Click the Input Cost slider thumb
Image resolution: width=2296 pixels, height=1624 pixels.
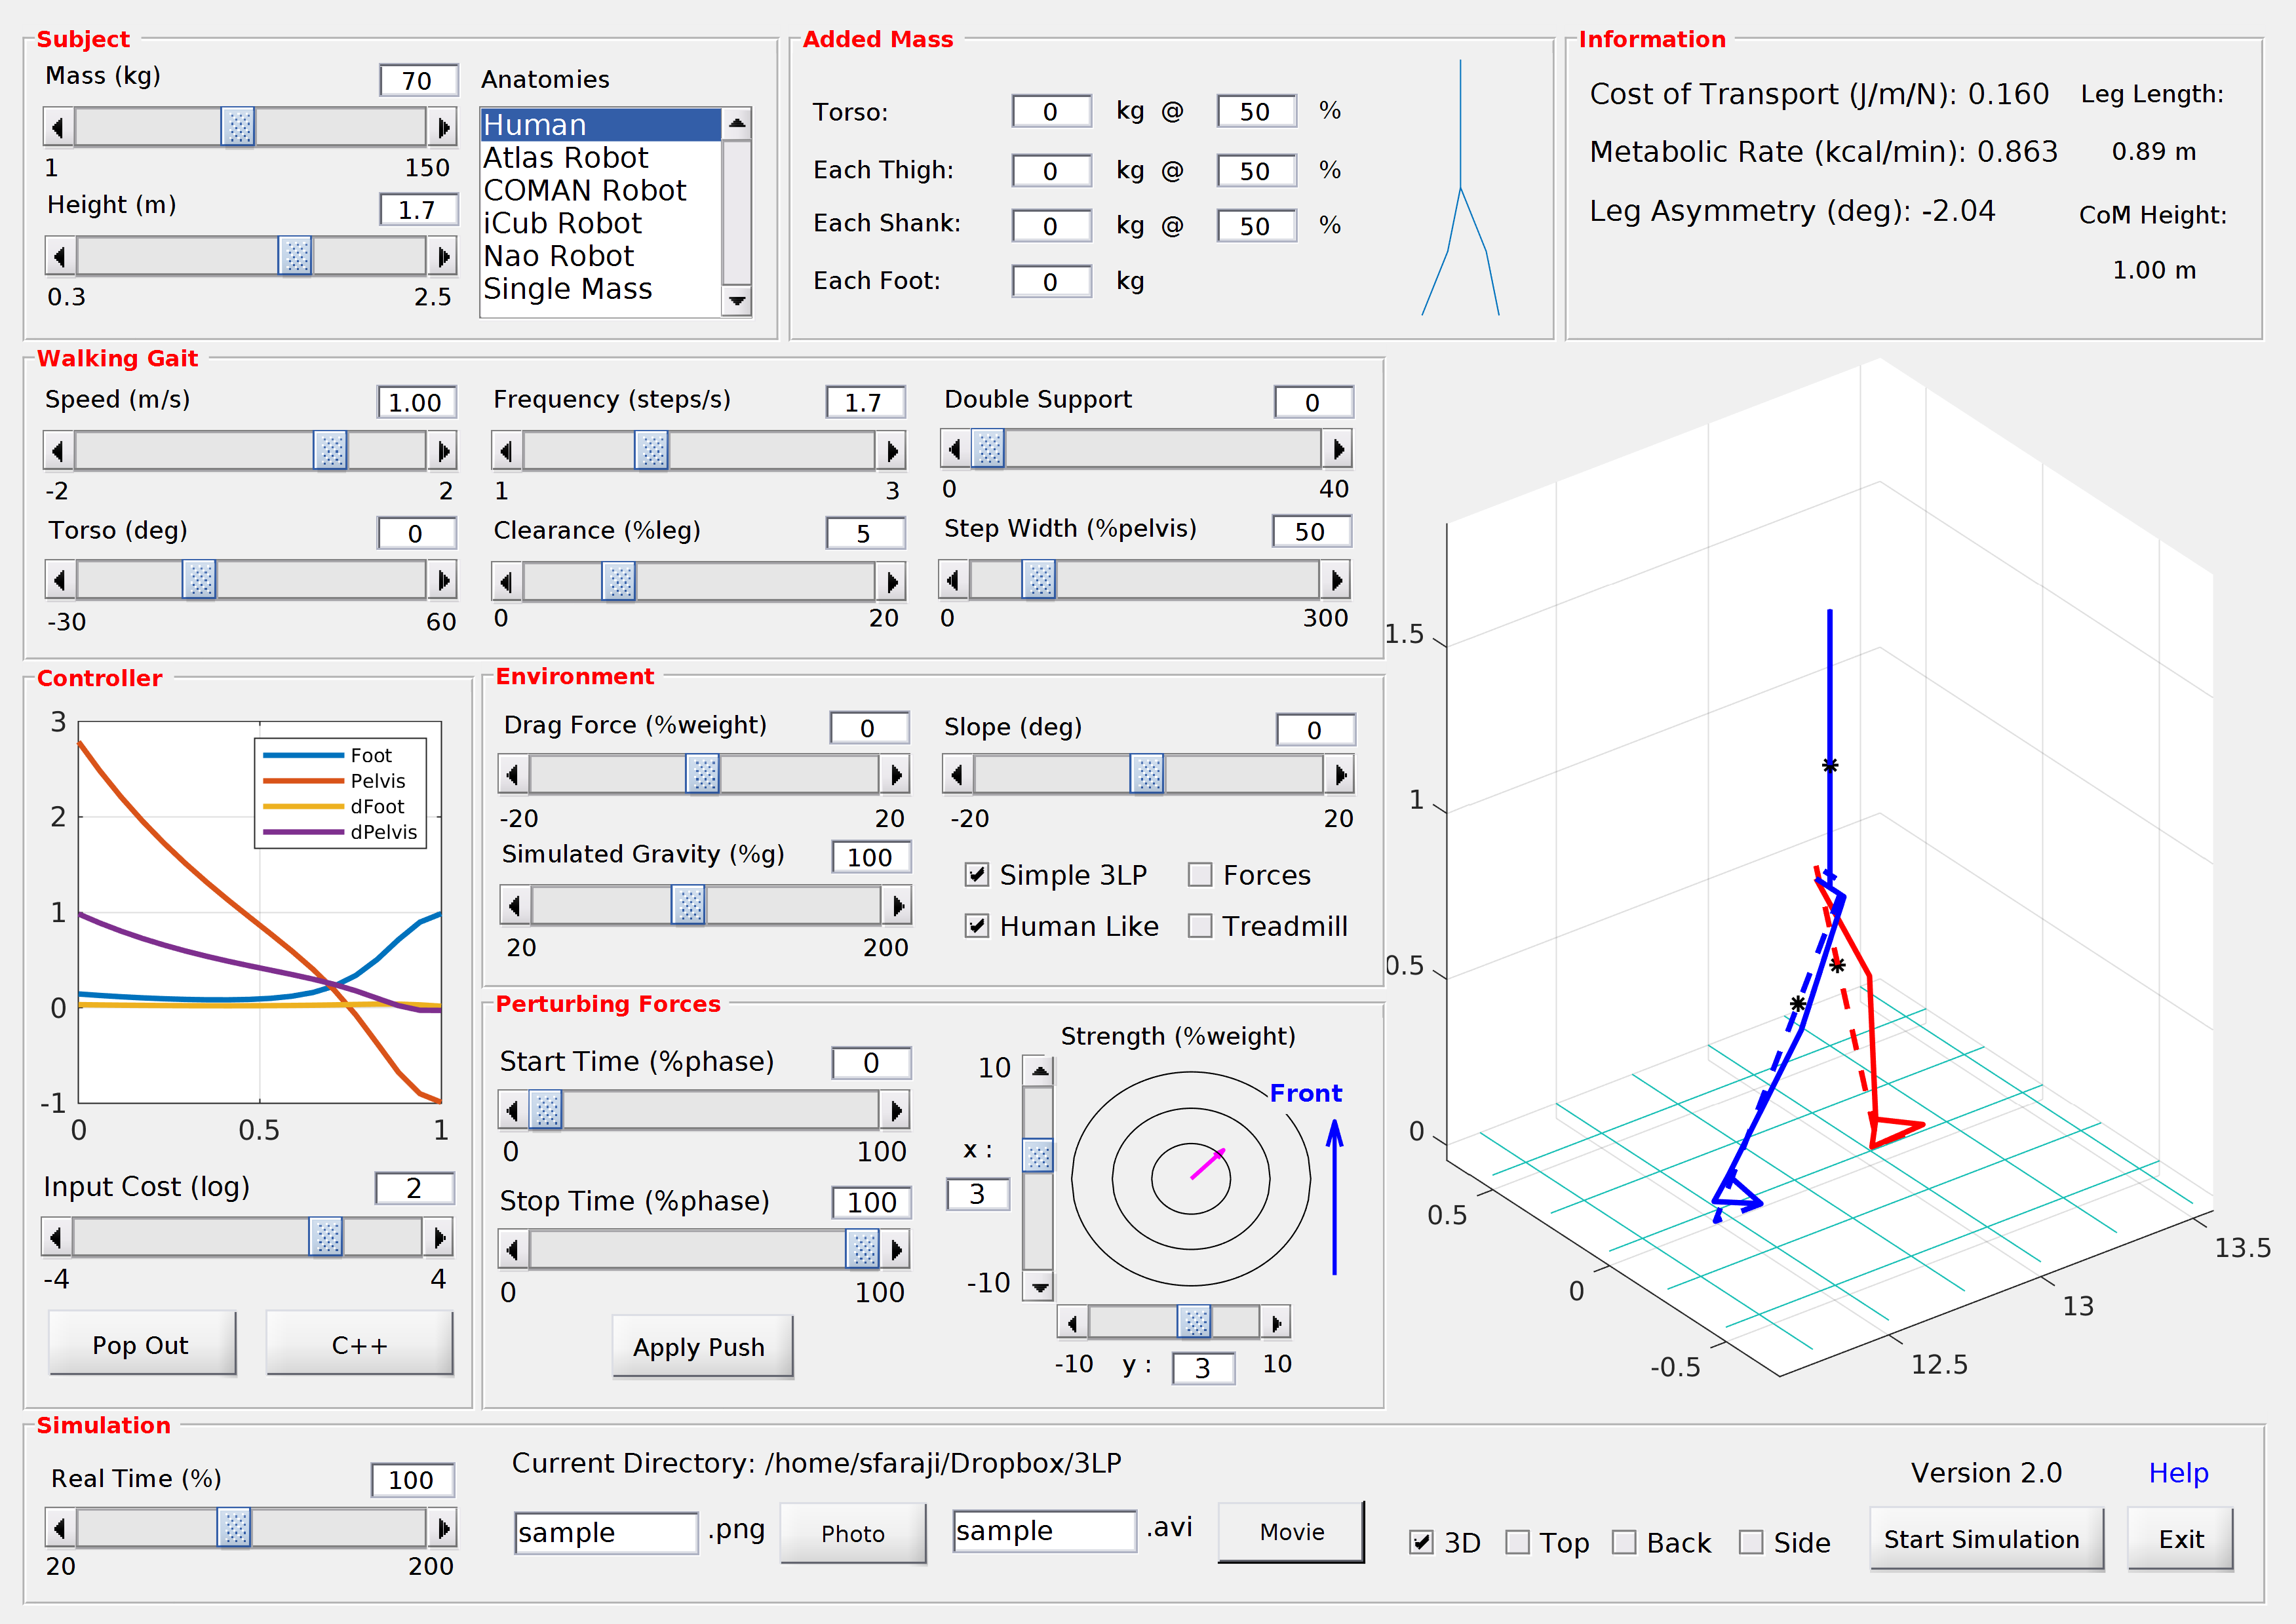point(326,1238)
